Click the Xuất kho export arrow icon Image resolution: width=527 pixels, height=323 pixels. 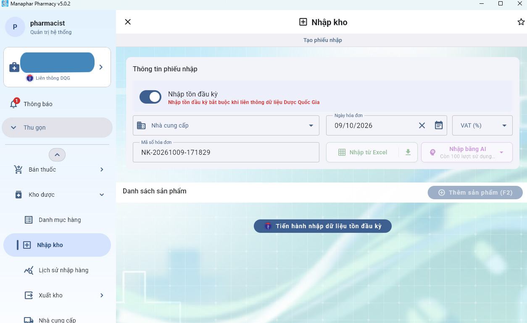click(29, 295)
